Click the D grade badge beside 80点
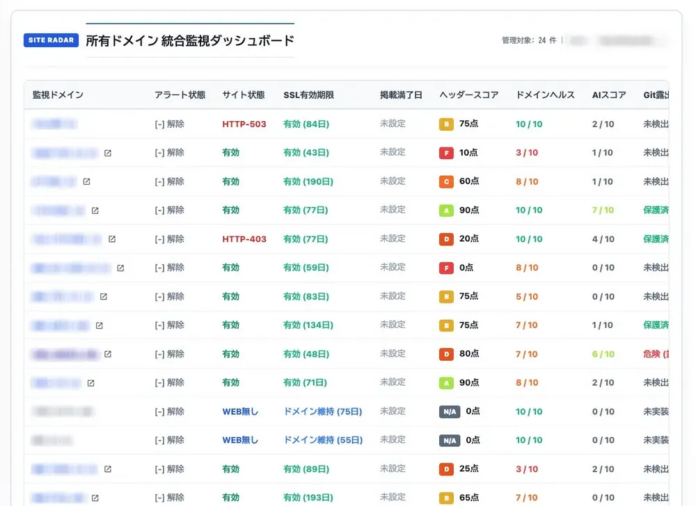Viewport: 696px width, 506px height. [x=446, y=354]
